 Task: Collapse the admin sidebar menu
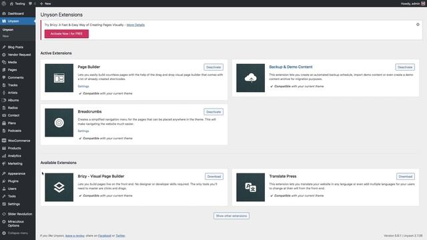coord(18,233)
